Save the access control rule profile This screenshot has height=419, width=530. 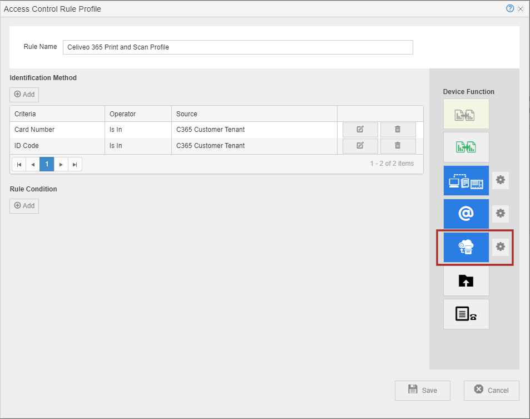(423, 390)
